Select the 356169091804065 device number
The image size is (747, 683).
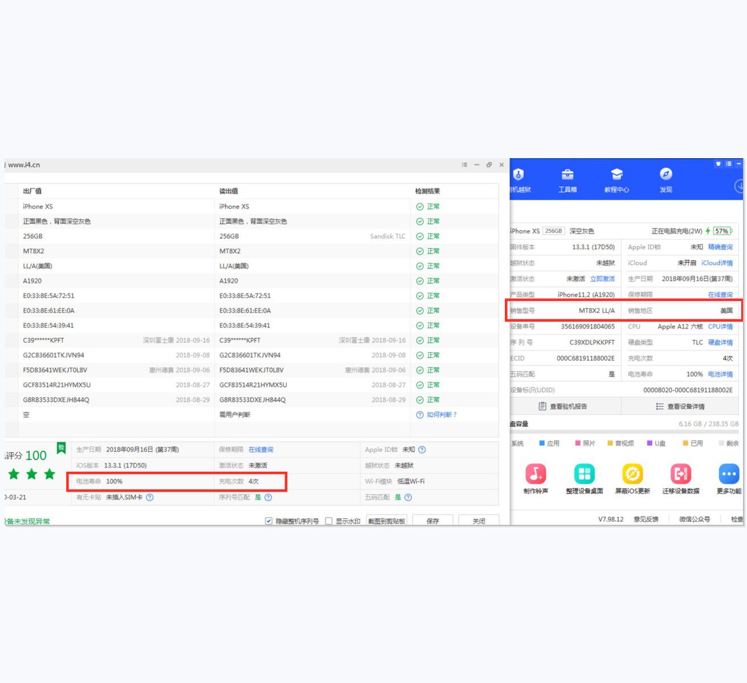click(588, 327)
